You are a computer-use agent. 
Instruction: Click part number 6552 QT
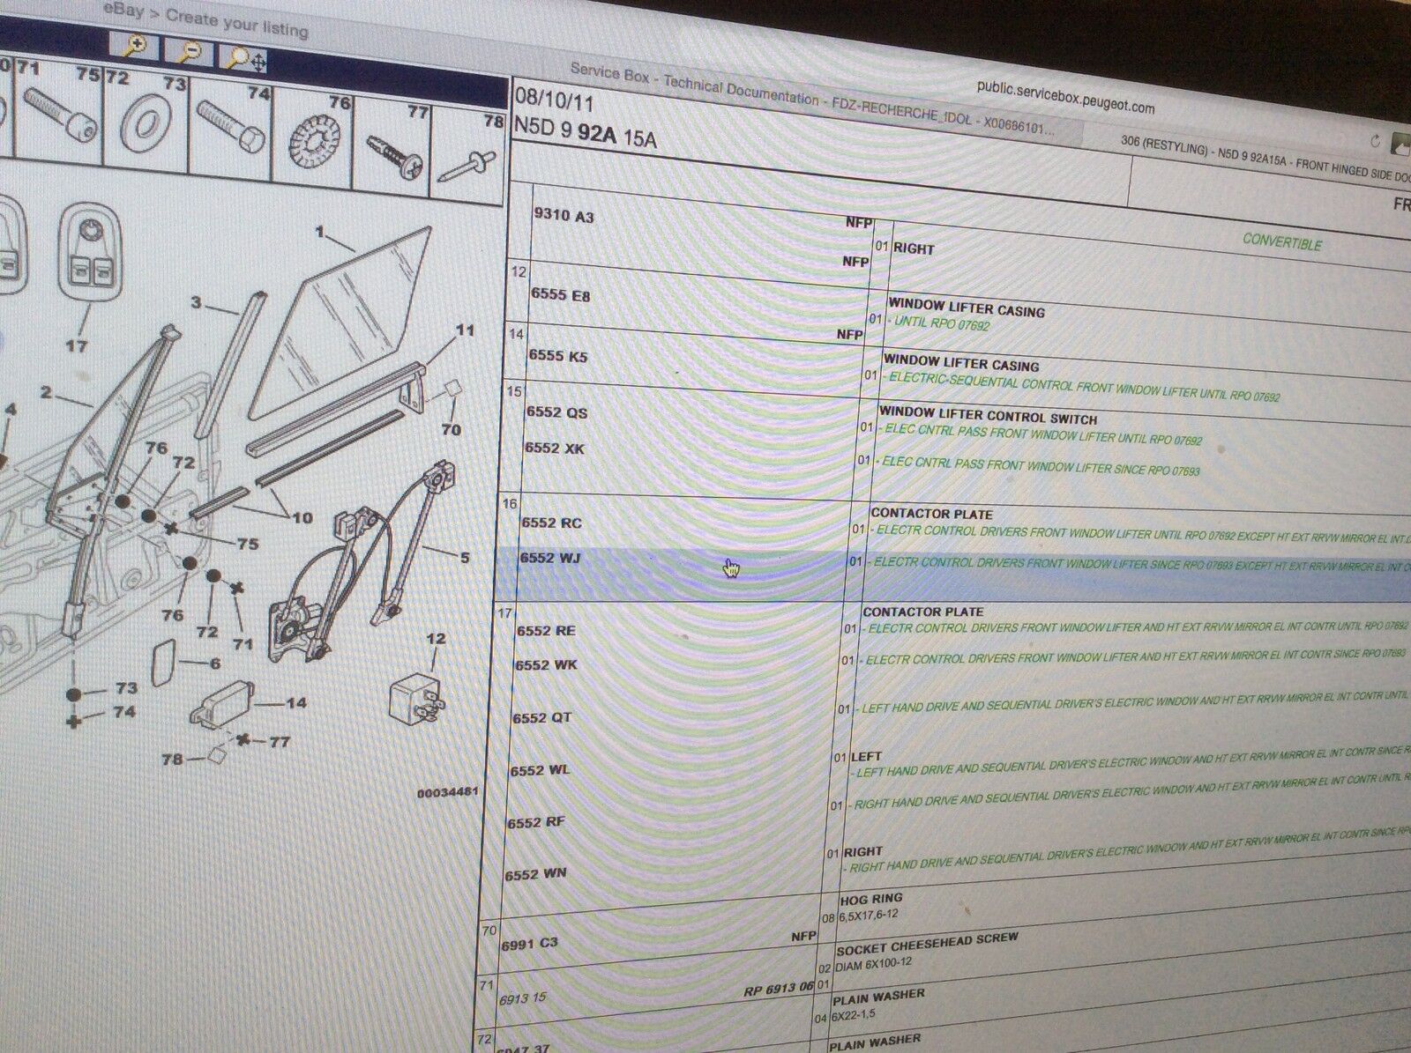click(542, 717)
